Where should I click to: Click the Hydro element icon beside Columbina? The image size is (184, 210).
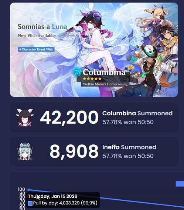[x=77, y=72]
